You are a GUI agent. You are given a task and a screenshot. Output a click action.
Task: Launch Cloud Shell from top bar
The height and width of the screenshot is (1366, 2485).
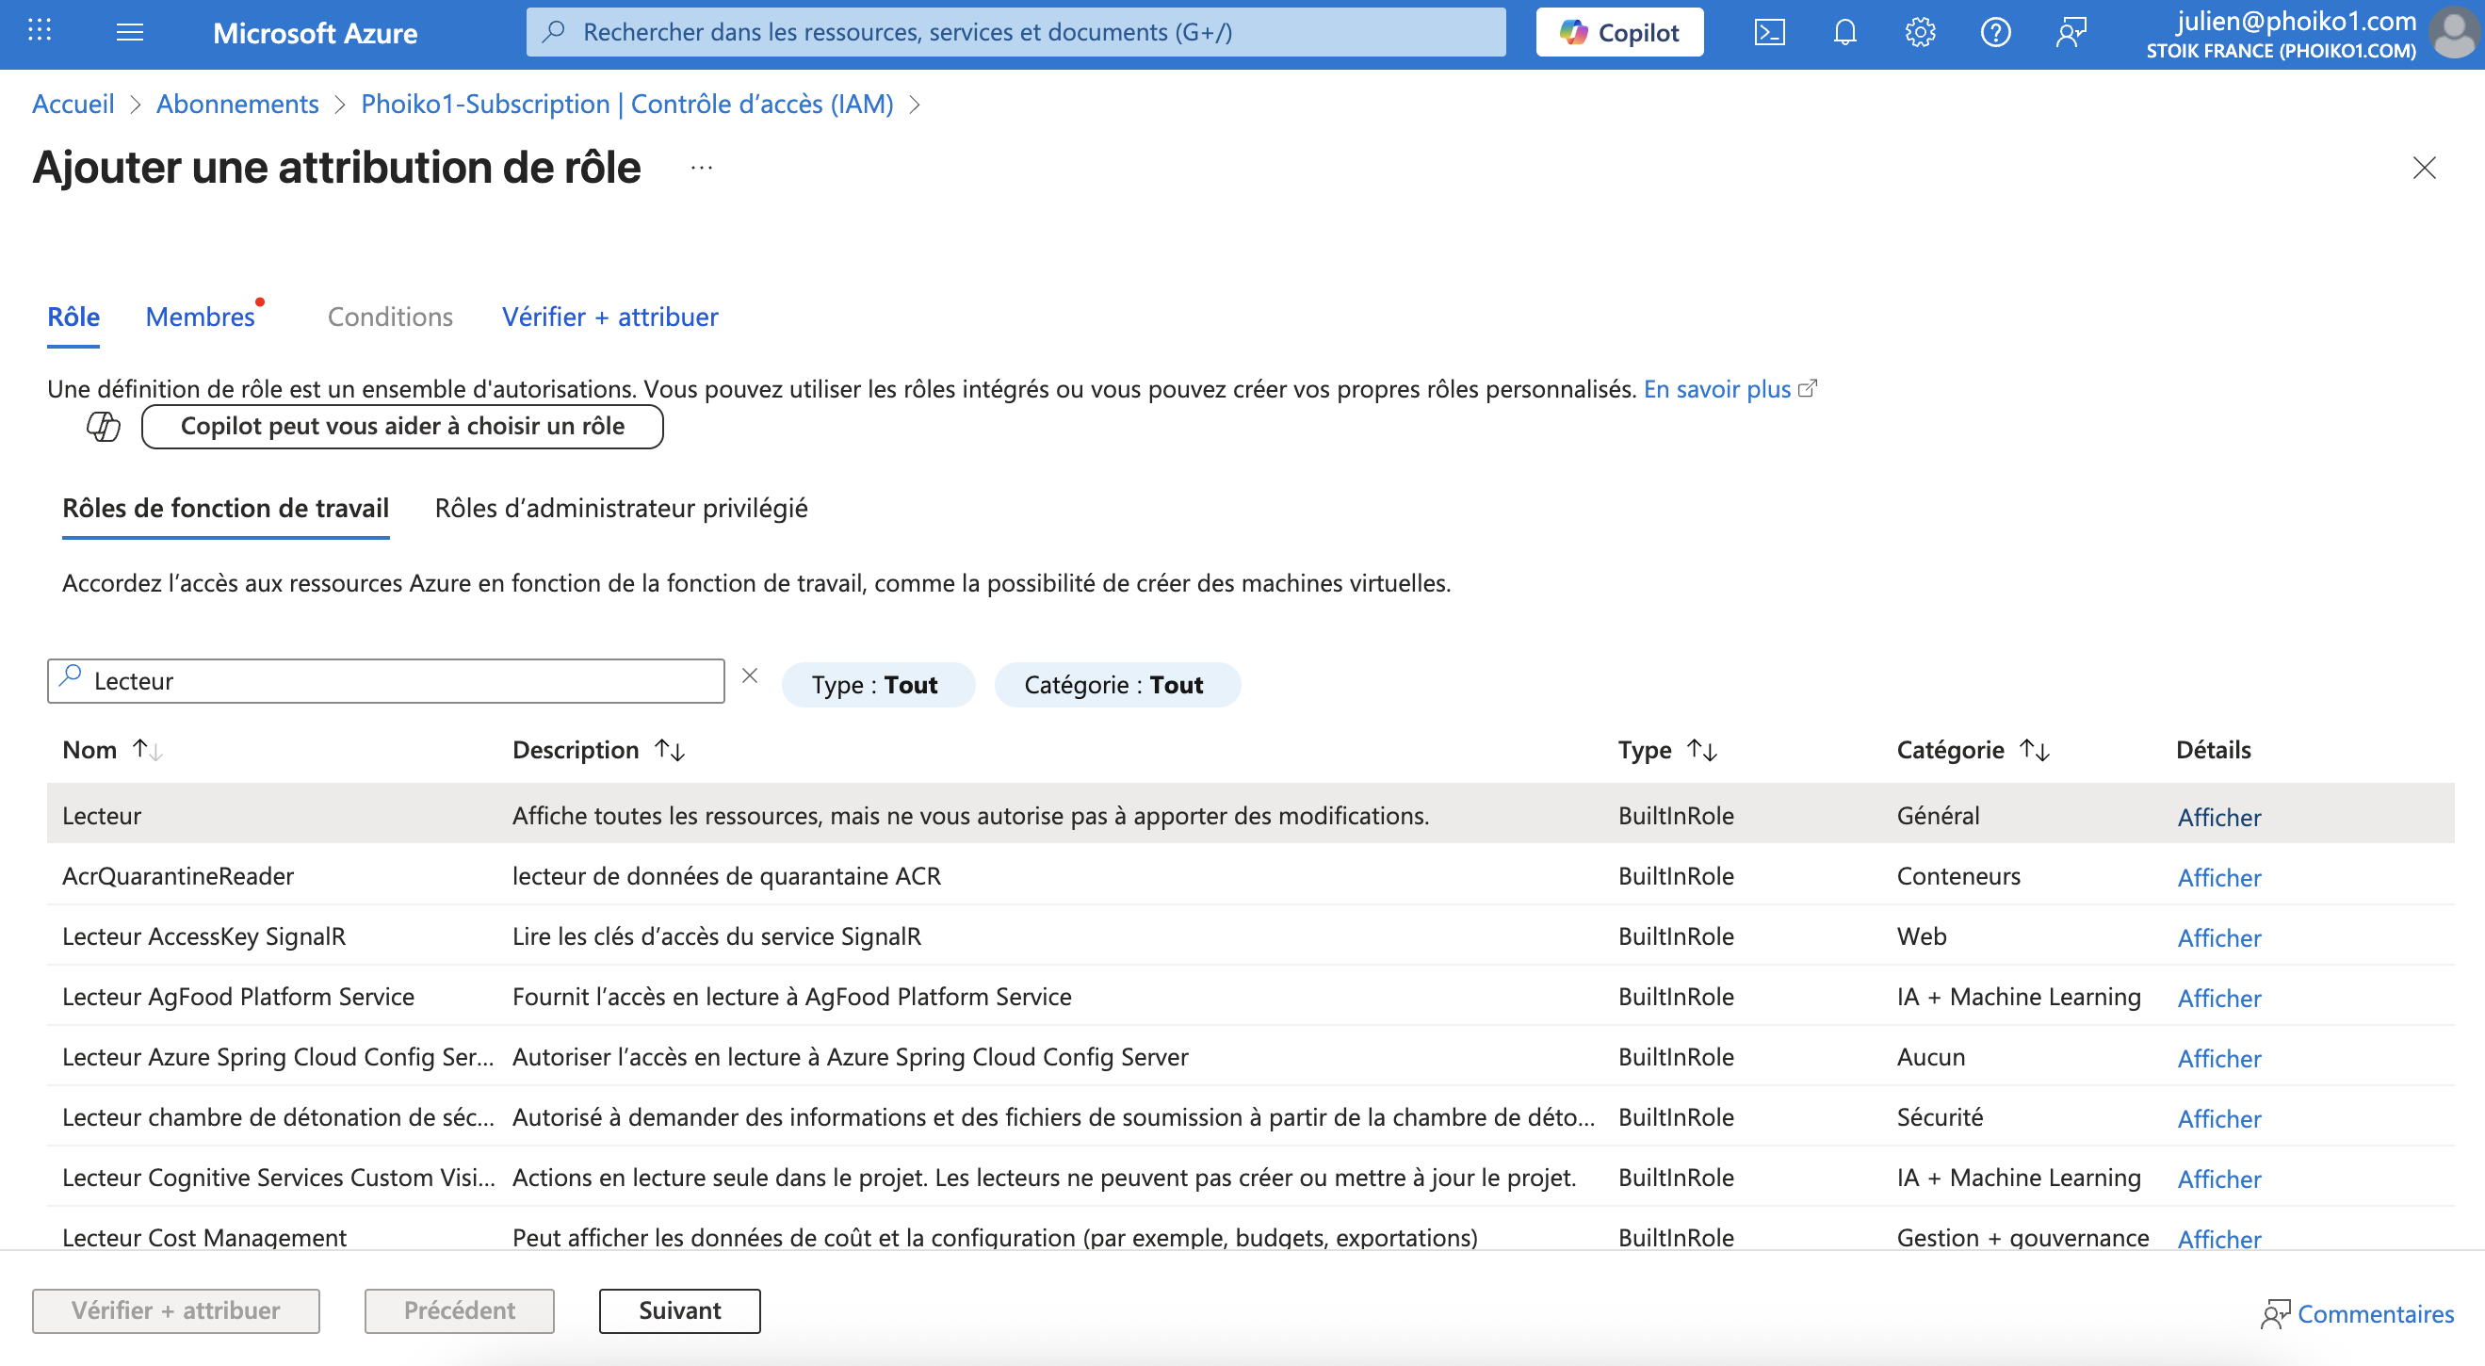[x=1768, y=33]
